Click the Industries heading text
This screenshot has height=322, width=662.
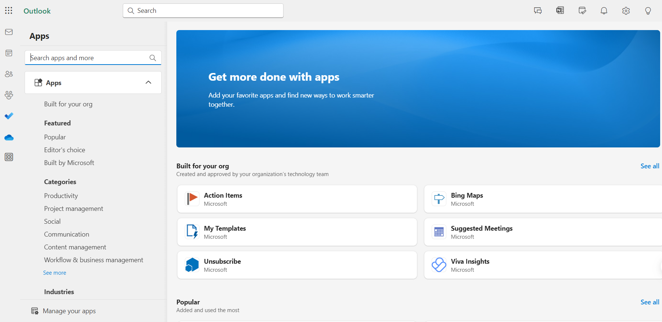pyautogui.click(x=59, y=292)
